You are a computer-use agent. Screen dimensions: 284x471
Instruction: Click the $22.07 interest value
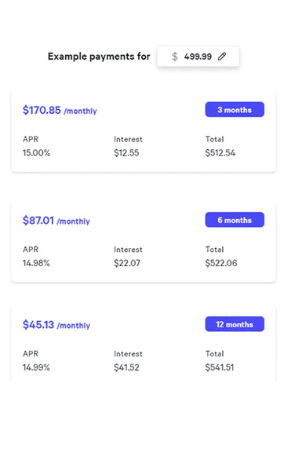(127, 263)
